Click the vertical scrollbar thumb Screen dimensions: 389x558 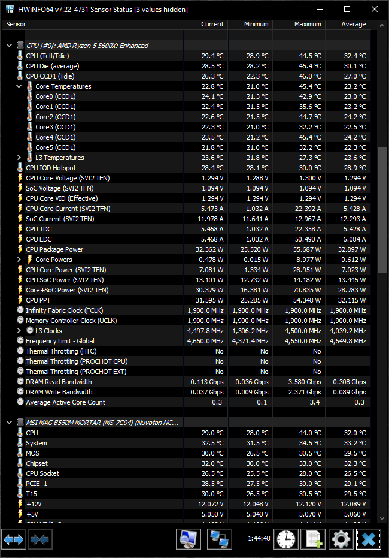click(x=382, y=210)
